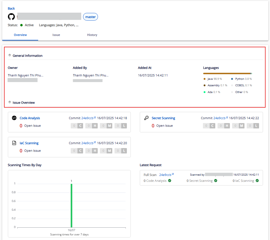Click the Python legend color dot
The width and height of the screenshot is (270, 240).
point(232,79)
